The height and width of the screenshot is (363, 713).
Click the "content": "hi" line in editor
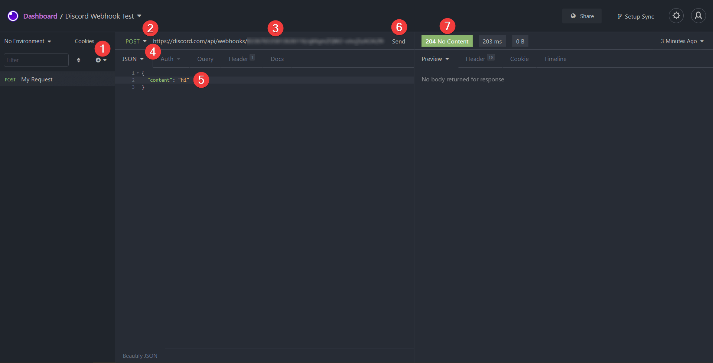coord(168,80)
